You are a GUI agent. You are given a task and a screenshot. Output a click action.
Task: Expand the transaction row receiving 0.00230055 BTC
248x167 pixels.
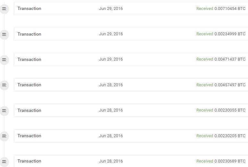[x=131, y=110]
